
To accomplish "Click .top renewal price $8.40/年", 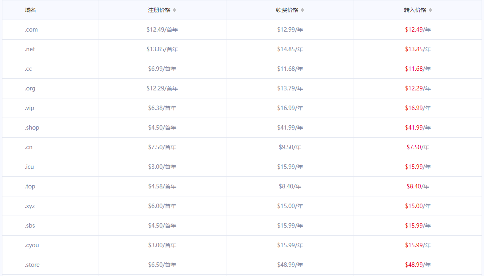I will pyautogui.click(x=290, y=186).
